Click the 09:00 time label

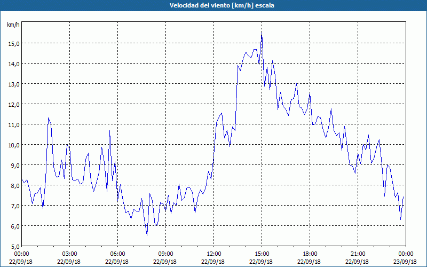click(x=165, y=254)
